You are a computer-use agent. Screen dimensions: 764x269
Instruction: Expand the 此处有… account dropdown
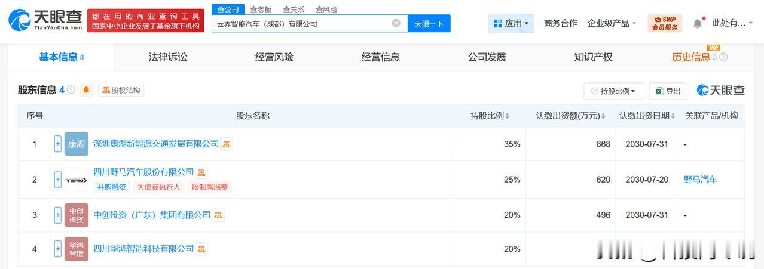tap(733, 23)
